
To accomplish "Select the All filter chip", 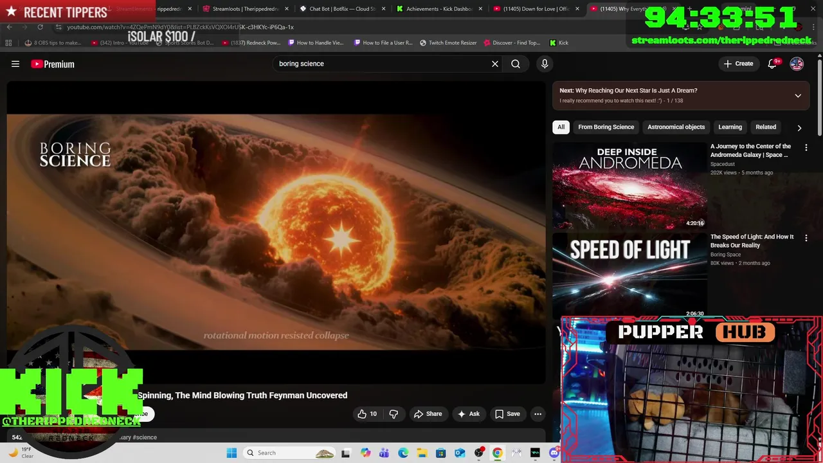I will (561, 127).
